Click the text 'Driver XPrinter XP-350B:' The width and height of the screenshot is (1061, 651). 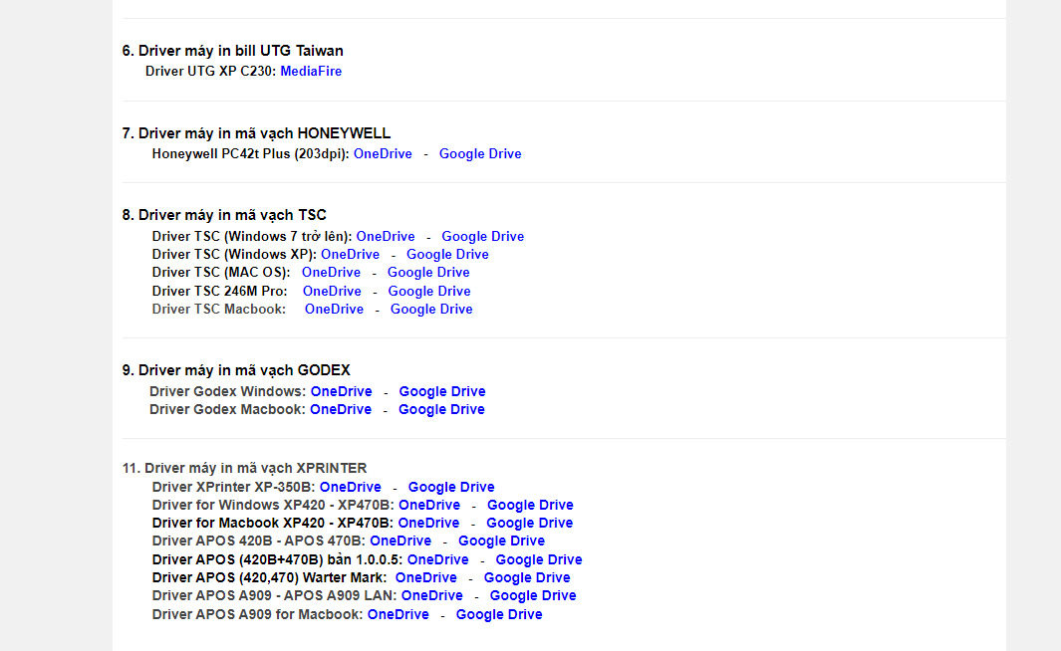(233, 487)
